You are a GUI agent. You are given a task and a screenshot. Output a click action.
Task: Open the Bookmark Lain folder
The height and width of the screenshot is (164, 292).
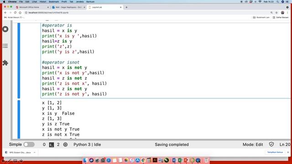[261, 17]
